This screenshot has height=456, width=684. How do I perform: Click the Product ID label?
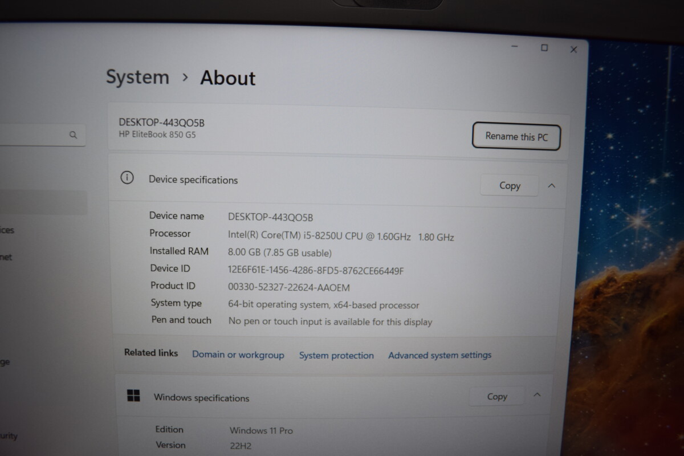(x=173, y=286)
